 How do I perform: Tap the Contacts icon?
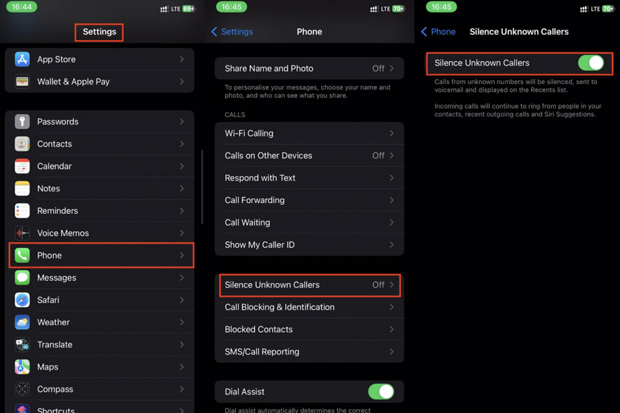(x=22, y=144)
